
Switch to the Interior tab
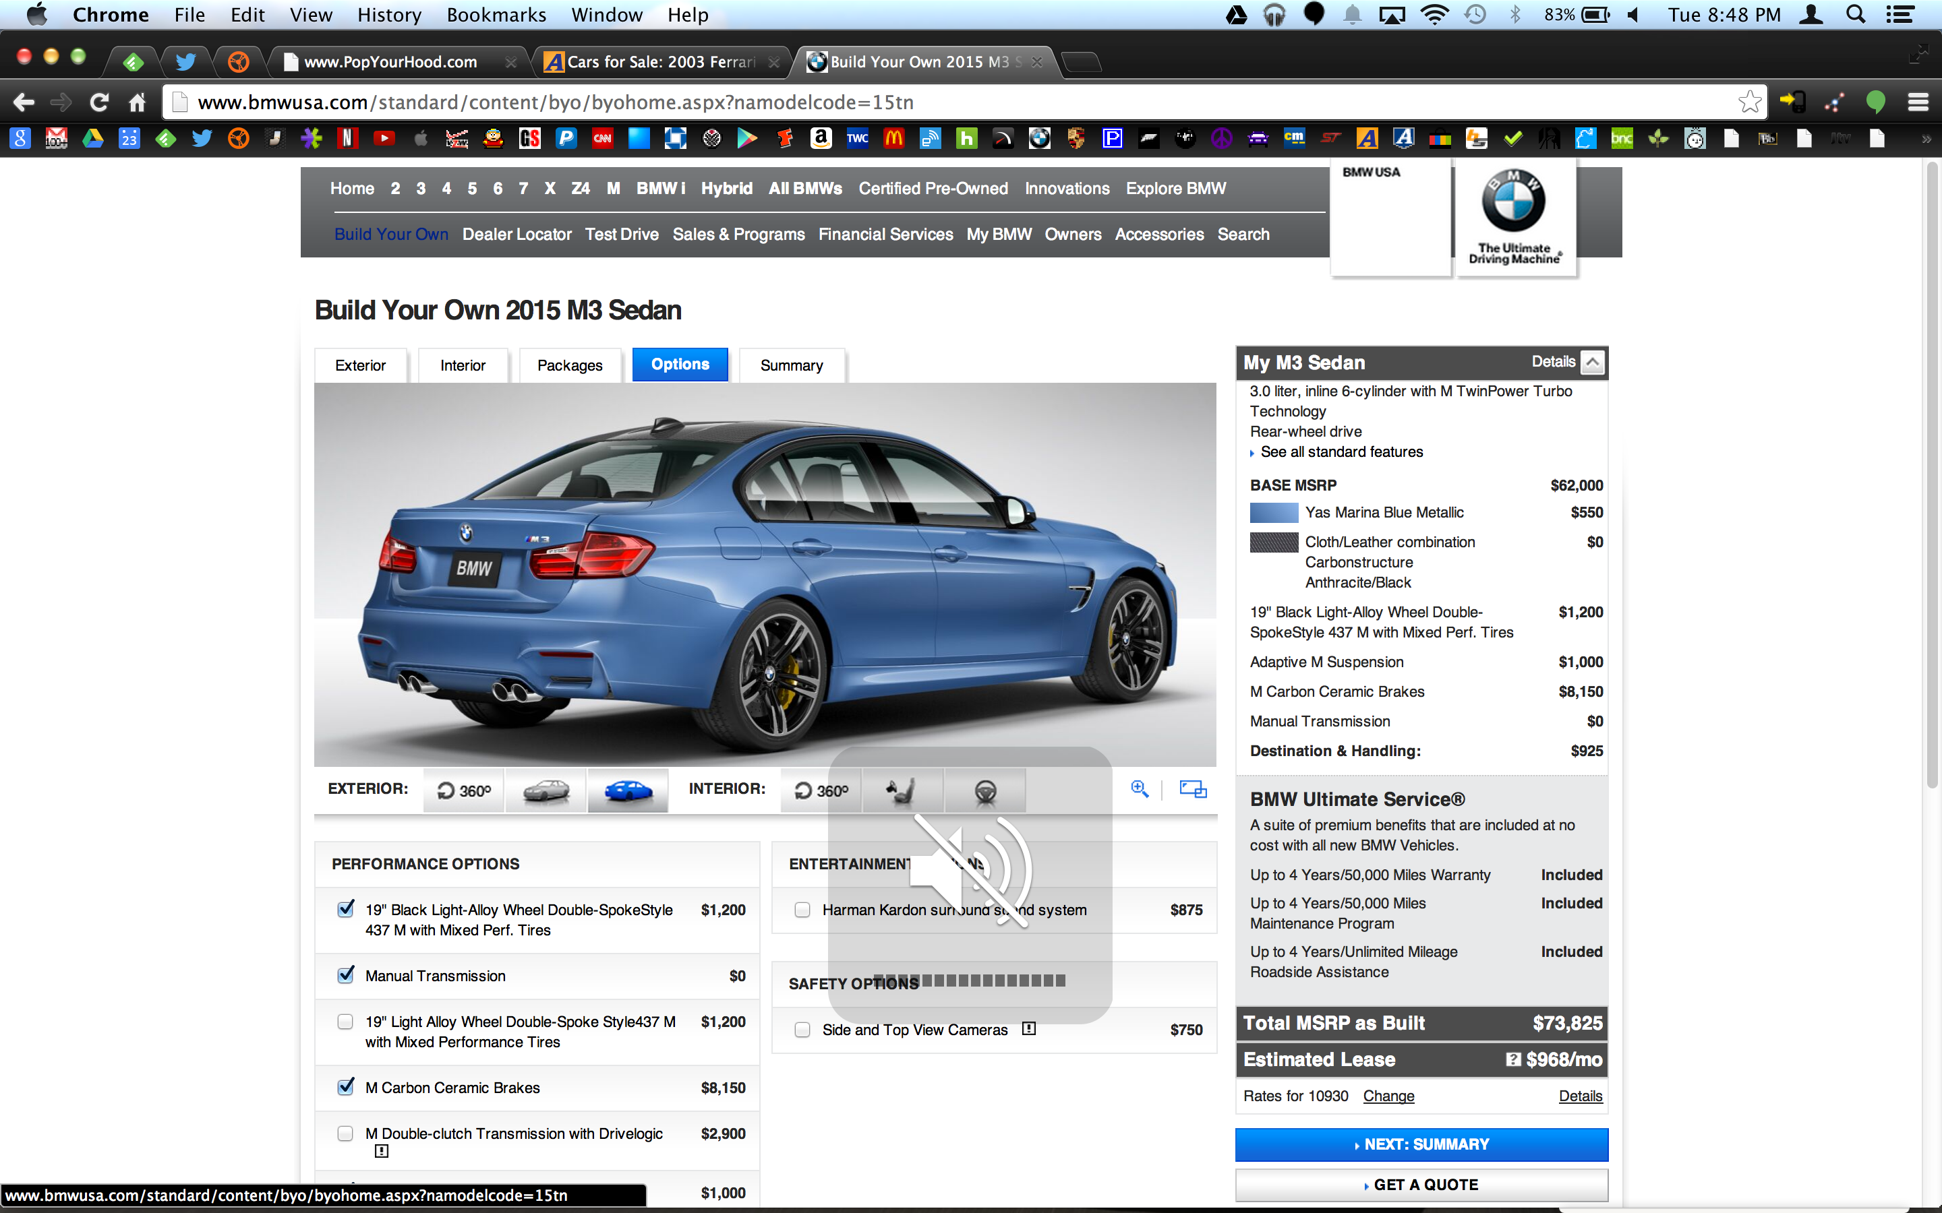click(462, 365)
